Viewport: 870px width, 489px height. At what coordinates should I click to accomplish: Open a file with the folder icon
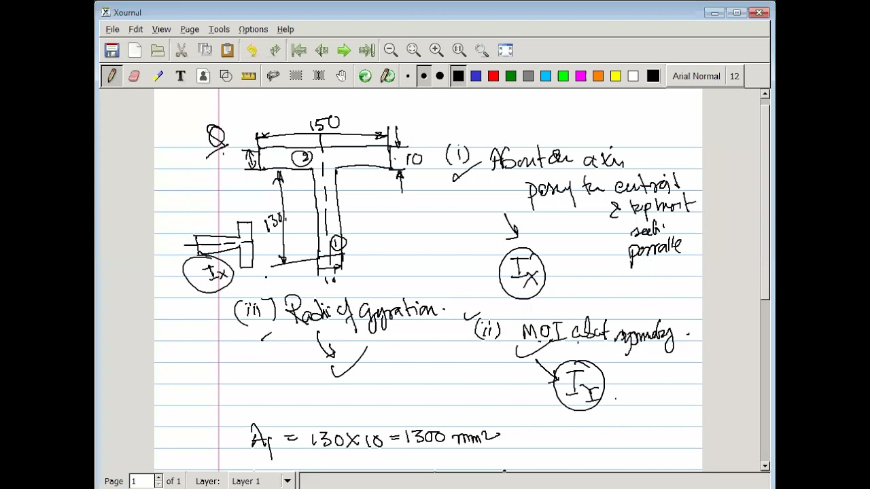tap(158, 50)
